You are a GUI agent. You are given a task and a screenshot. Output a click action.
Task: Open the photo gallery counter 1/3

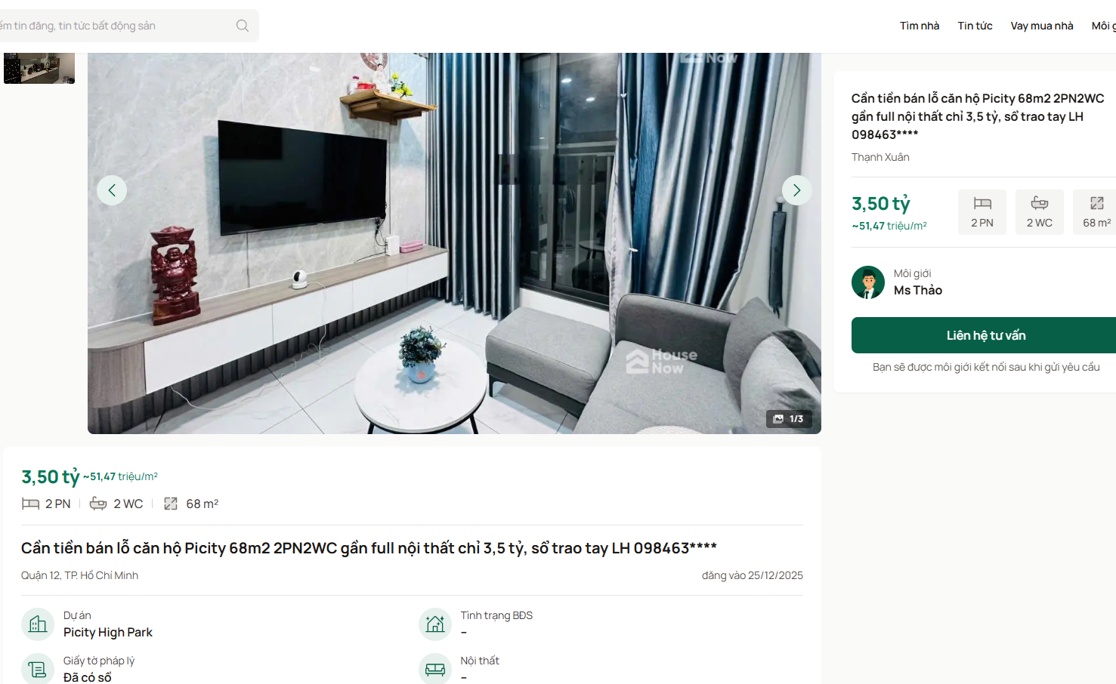pos(789,419)
